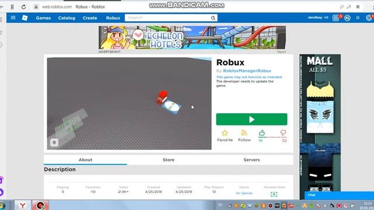
Task: Click the stop icon on game thumbnail
Action: pos(54,142)
